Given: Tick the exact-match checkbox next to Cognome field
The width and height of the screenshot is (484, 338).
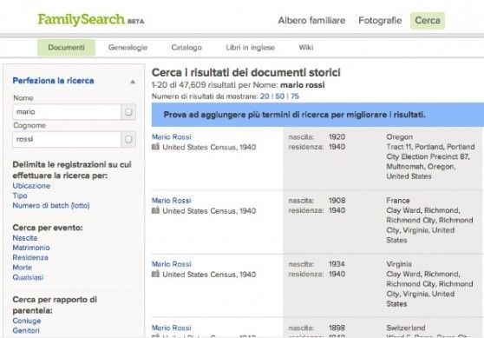Looking at the screenshot, I should click(x=128, y=140).
